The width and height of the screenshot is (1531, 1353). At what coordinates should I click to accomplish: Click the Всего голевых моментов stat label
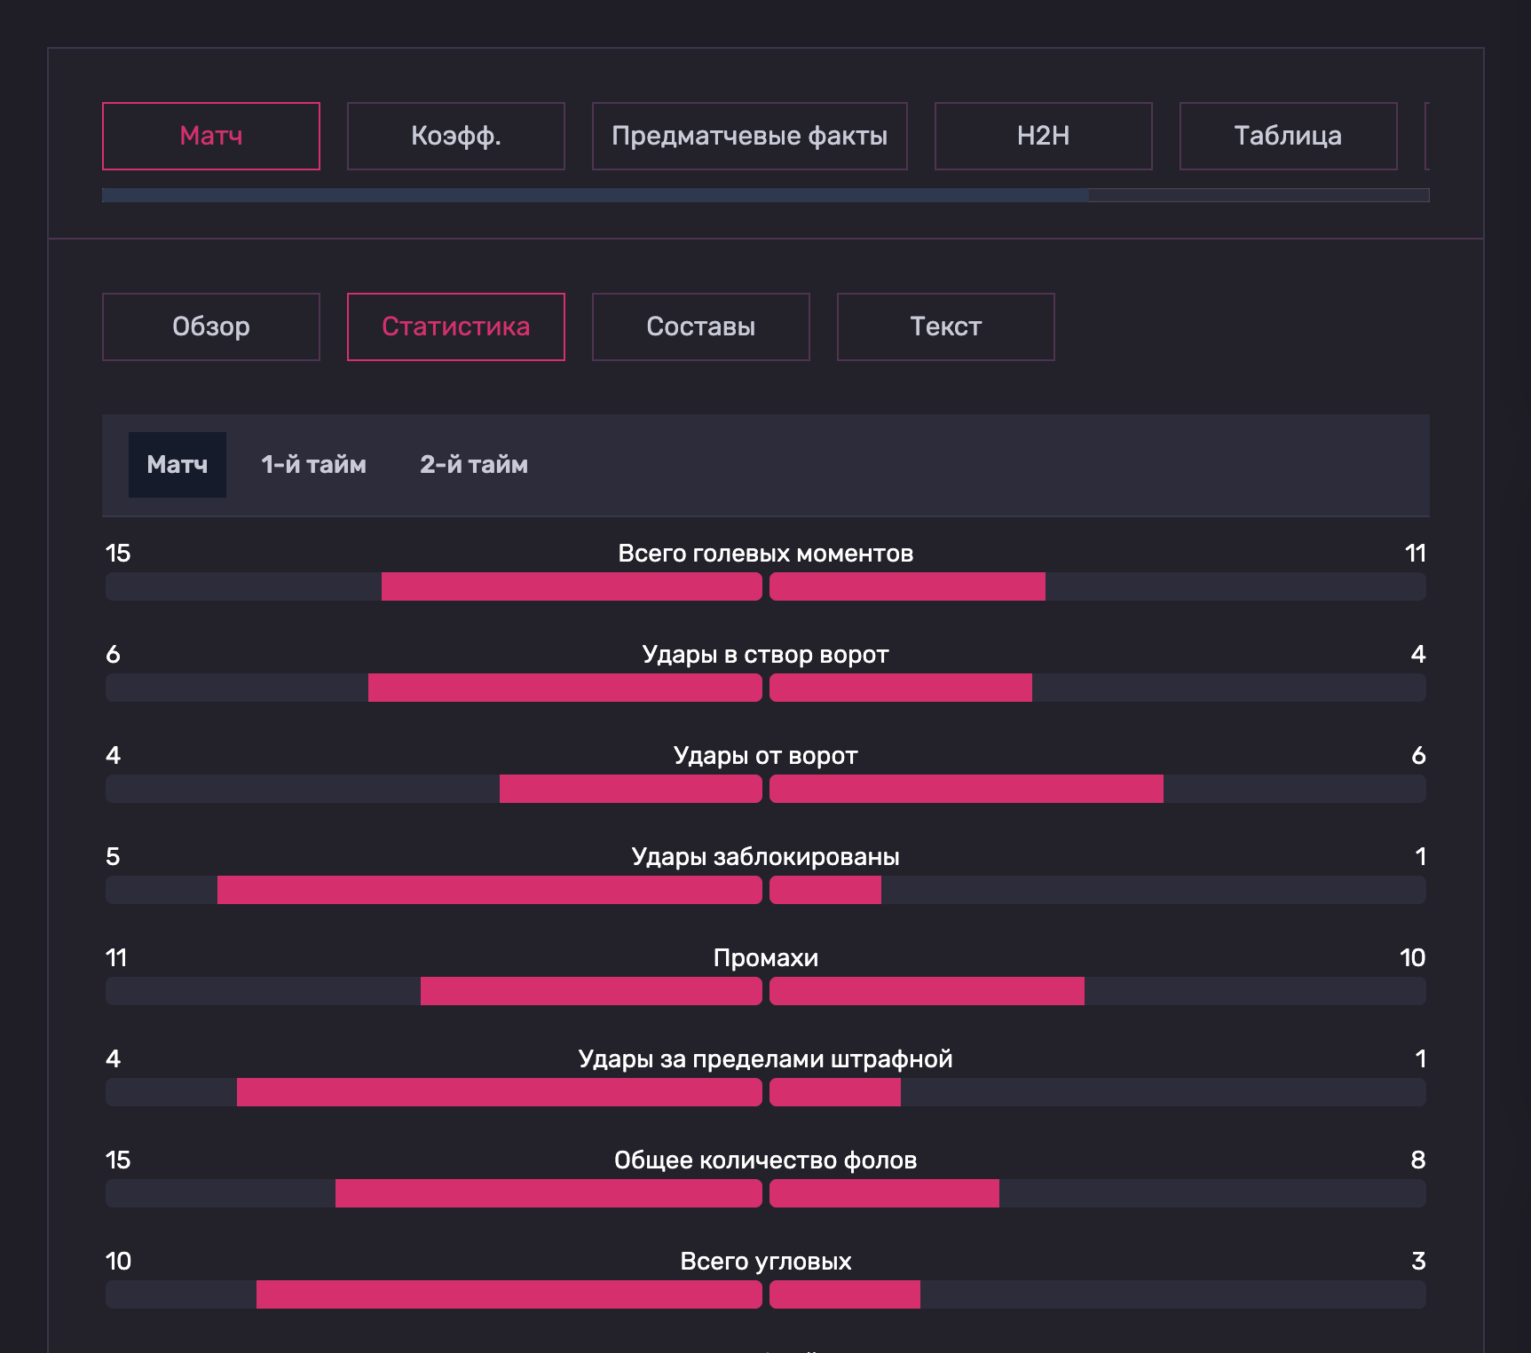(x=765, y=554)
